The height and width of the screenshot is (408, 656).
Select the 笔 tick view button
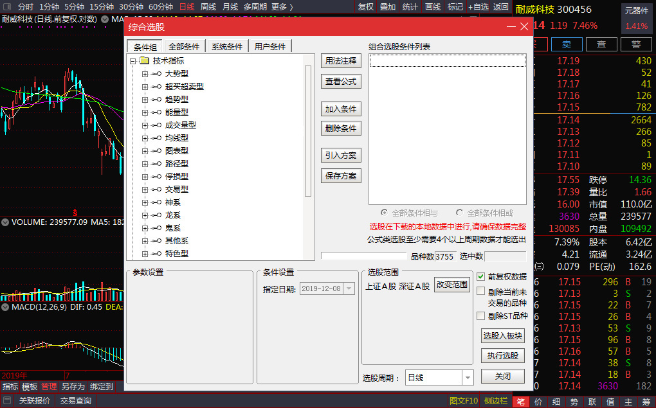click(x=520, y=402)
